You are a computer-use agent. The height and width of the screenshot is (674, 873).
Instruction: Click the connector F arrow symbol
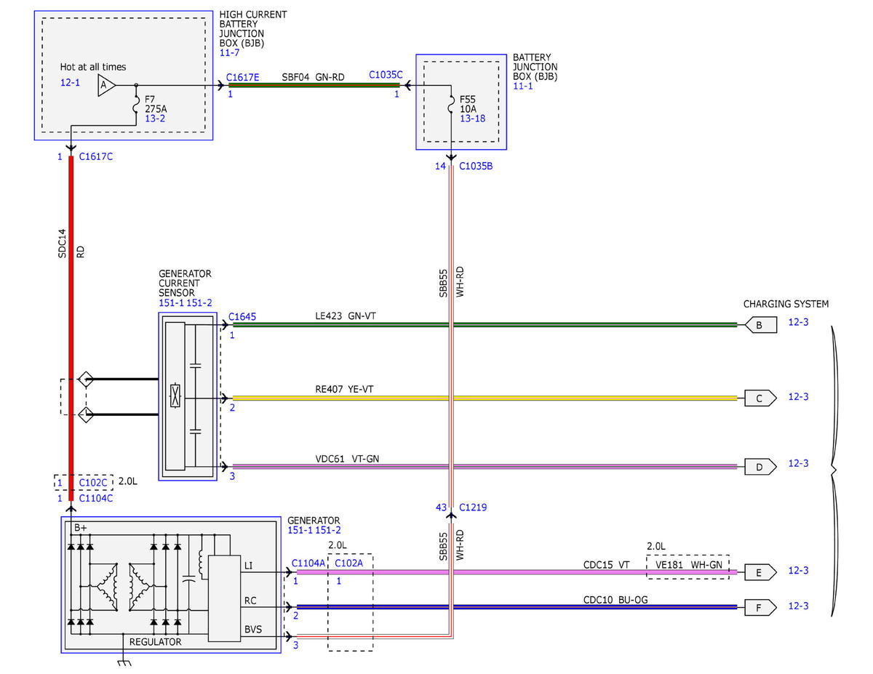pos(760,606)
